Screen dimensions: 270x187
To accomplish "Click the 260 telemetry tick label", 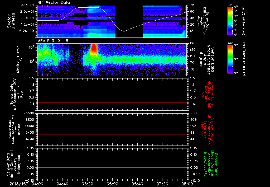I will pos(193,113).
